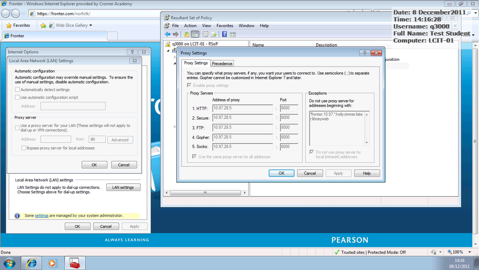479x270 pixels.
Task: Click Internet Explorer Back button
Action: [6, 13]
